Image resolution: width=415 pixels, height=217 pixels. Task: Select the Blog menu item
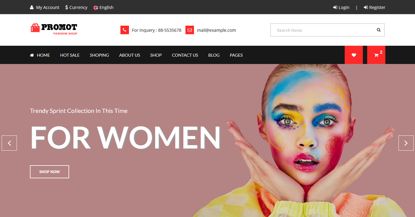(214, 55)
